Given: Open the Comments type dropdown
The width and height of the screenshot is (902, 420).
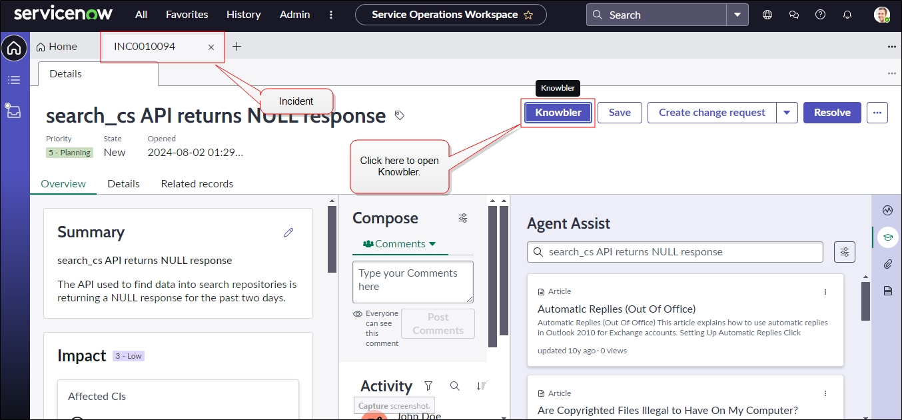Looking at the screenshot, I should (x=400, y=244).
